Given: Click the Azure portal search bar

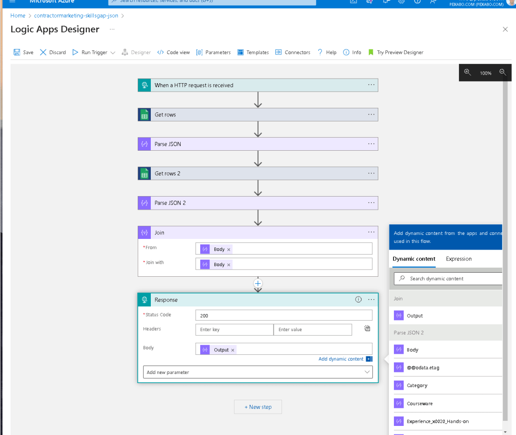Looking at the screenshot, I should pyautogui.click(x=212, y=2).
